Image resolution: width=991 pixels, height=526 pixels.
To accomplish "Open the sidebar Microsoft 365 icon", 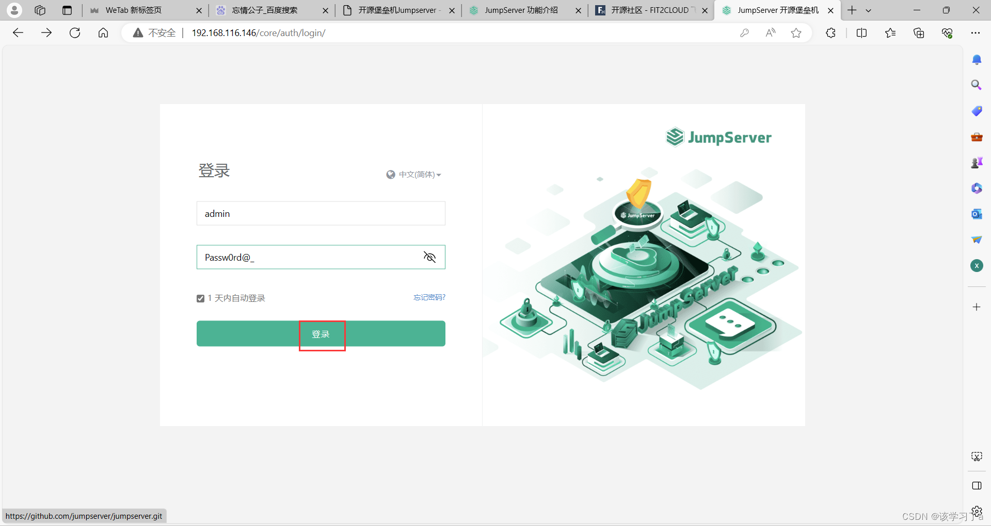I will point(977,188).
